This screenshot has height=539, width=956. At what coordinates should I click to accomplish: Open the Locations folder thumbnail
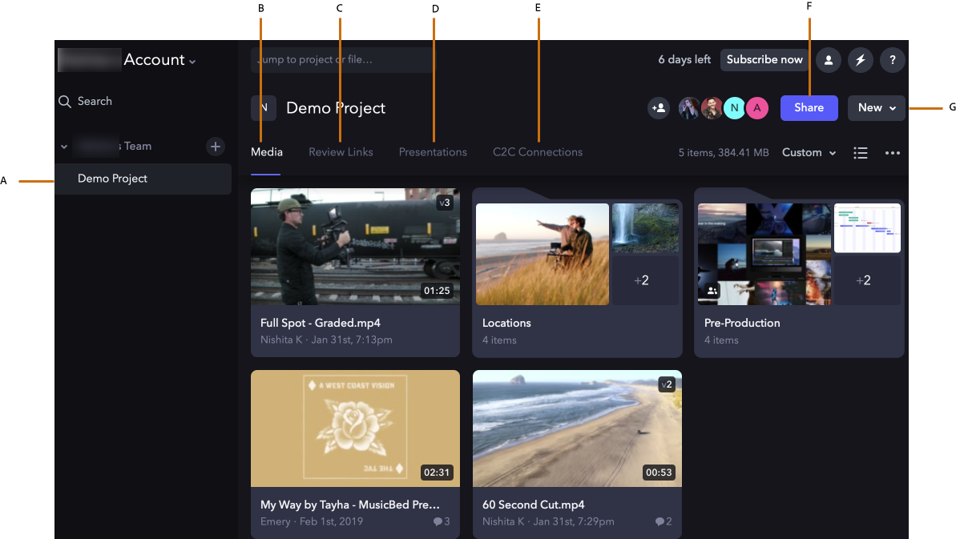click(x=542, y=254)
